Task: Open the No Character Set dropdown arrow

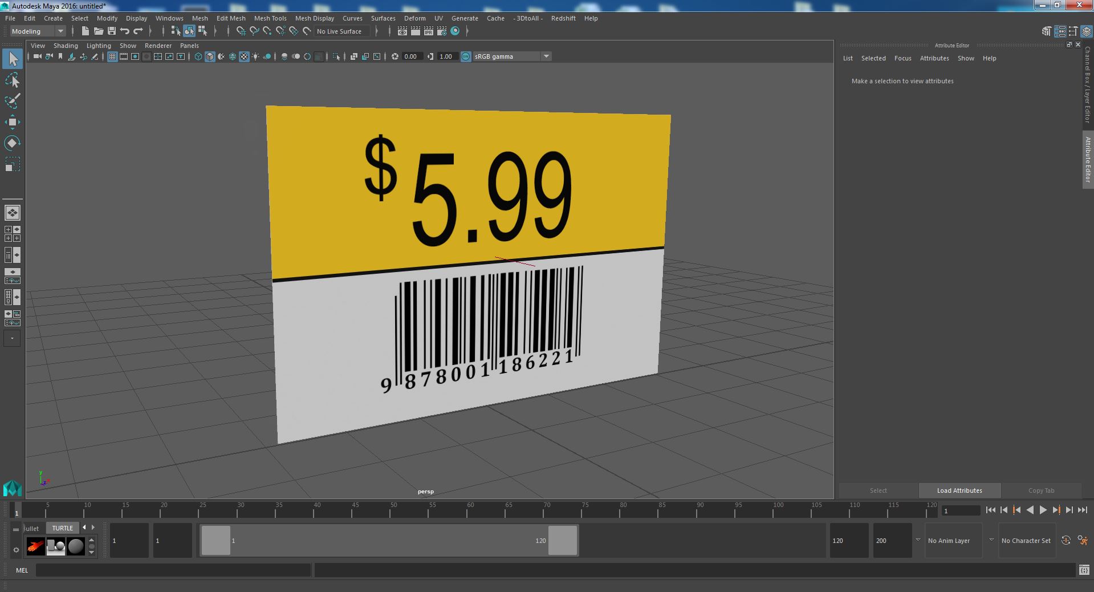Action: (991, 540)
